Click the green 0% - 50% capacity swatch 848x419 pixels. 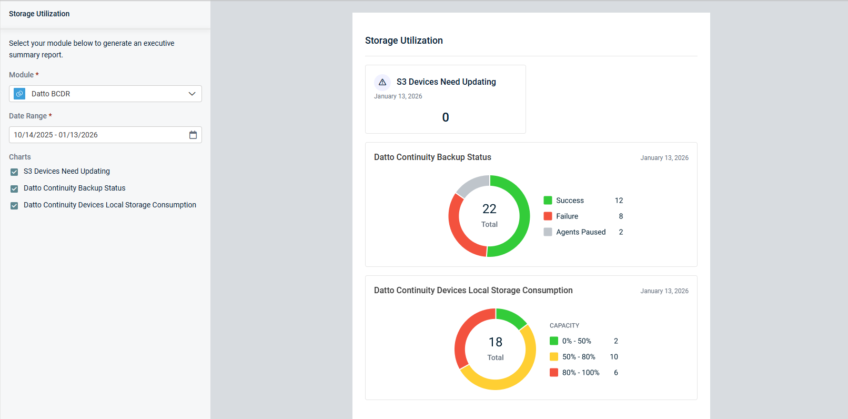coord(554,341)
